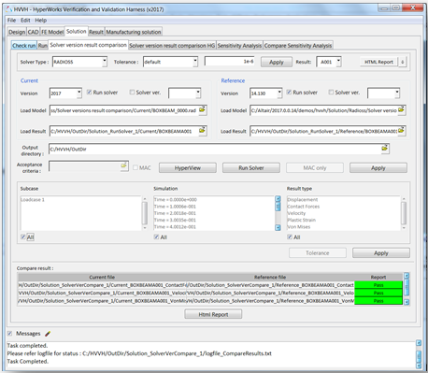The image size is (428, 373).
Task: Open the Output directory folder browser
Action: (385, 149)
